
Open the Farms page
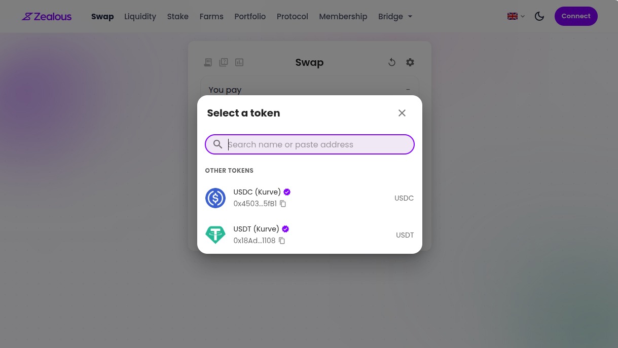[x=211, y=17]
